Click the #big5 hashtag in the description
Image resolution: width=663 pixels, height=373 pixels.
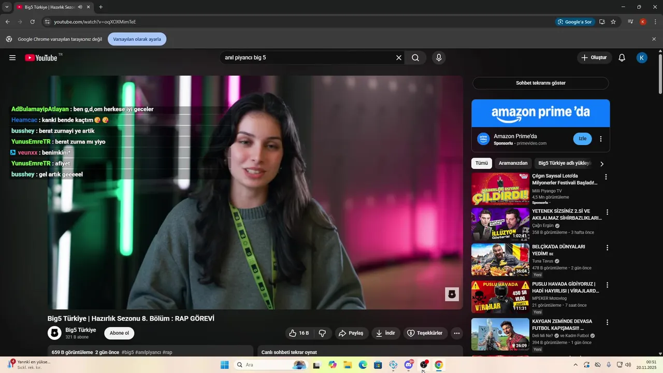(128, 352)
